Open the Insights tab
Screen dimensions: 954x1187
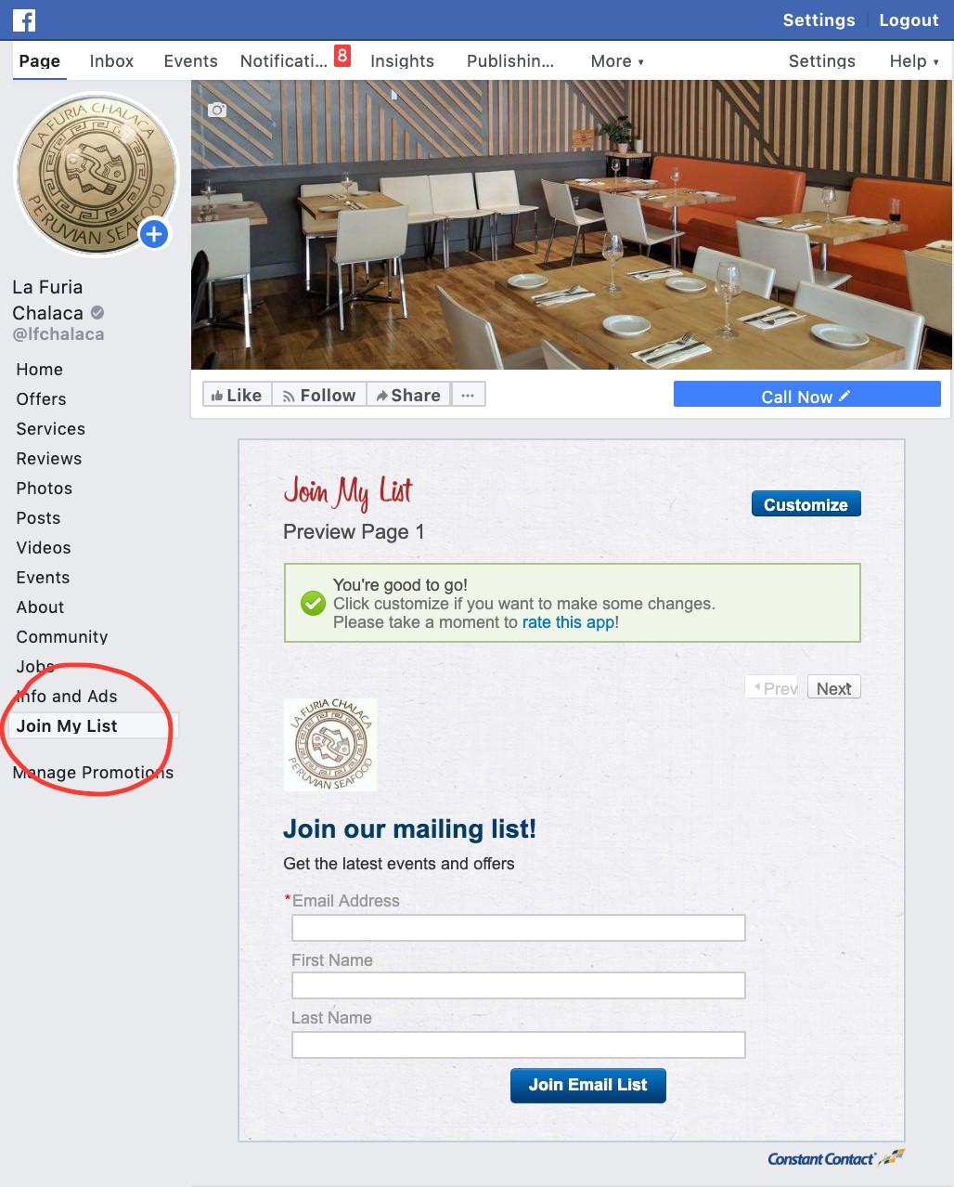[x=402, y=61]
